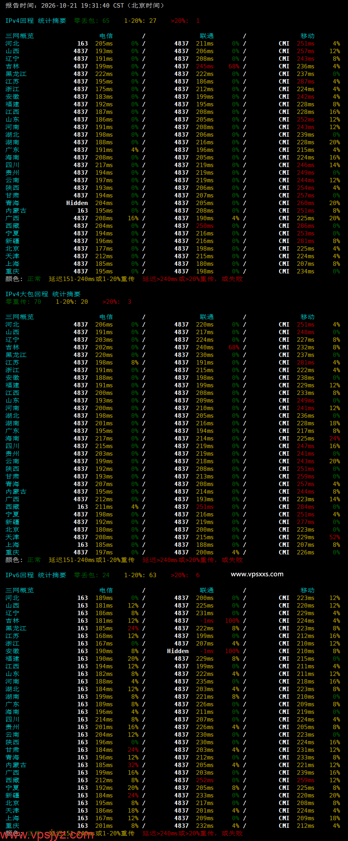Click the 284ms latency in the 西藏 row
Viewport: 348px width, 841px height.
click(x=306, y=507)
